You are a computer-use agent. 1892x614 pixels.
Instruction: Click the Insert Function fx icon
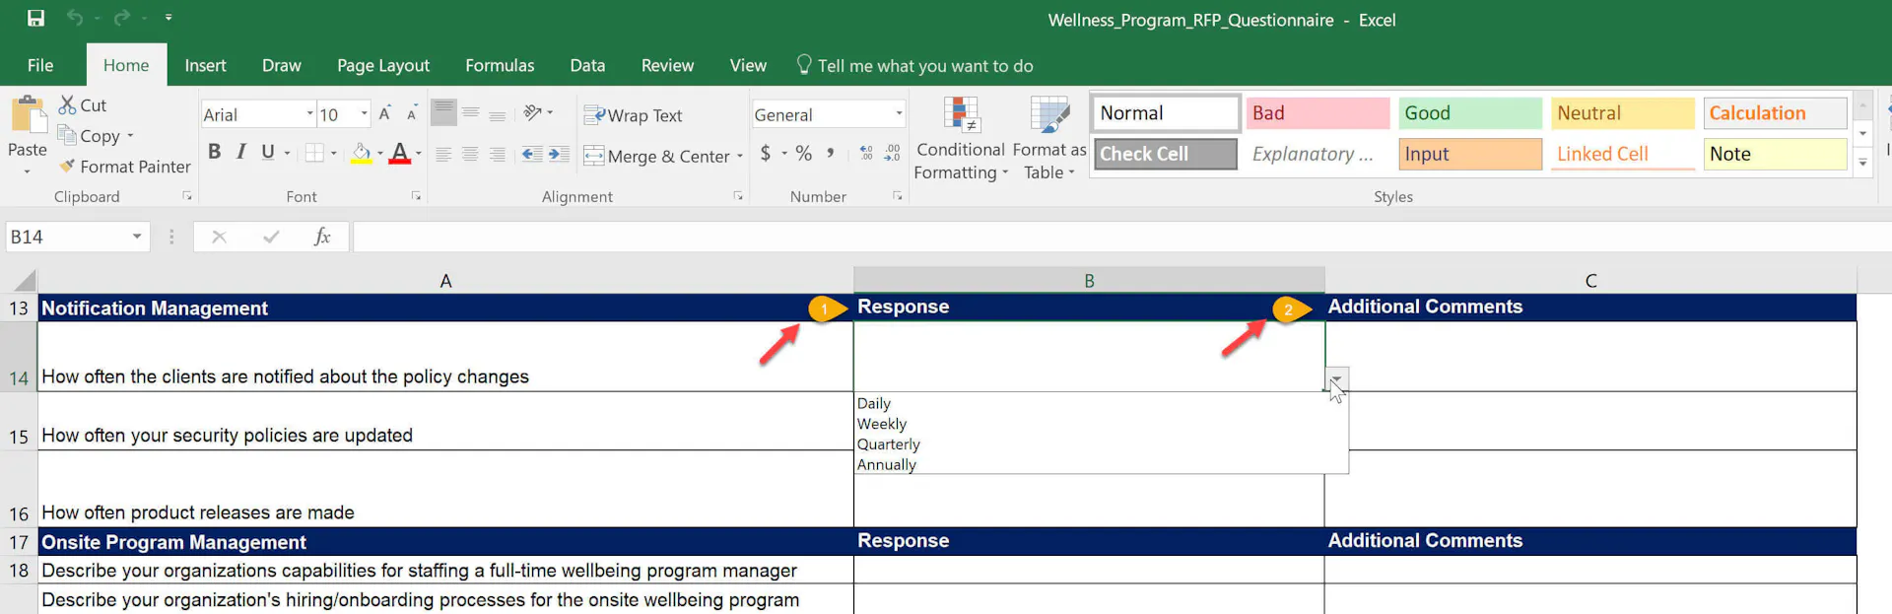click(x=321, y=237)
